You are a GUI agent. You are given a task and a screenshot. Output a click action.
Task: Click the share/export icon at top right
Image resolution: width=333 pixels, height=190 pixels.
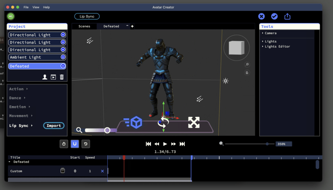[x=287, y=16]
